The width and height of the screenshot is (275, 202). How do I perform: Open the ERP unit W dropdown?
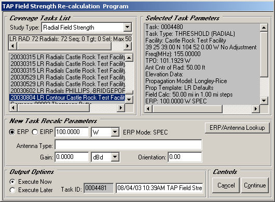click(x=115, y=132)
